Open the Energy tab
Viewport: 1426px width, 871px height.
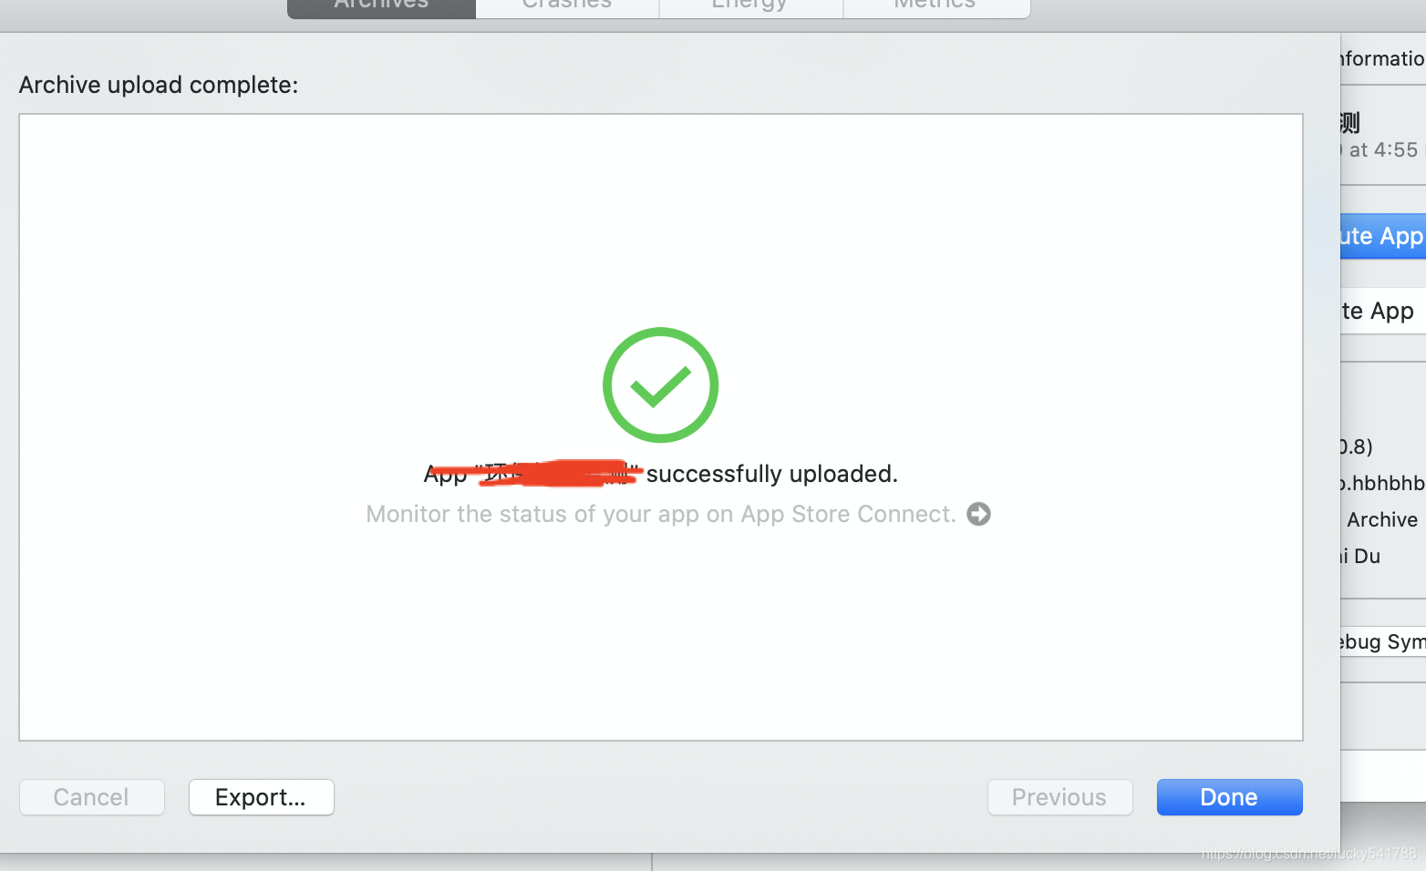[750, 6]
